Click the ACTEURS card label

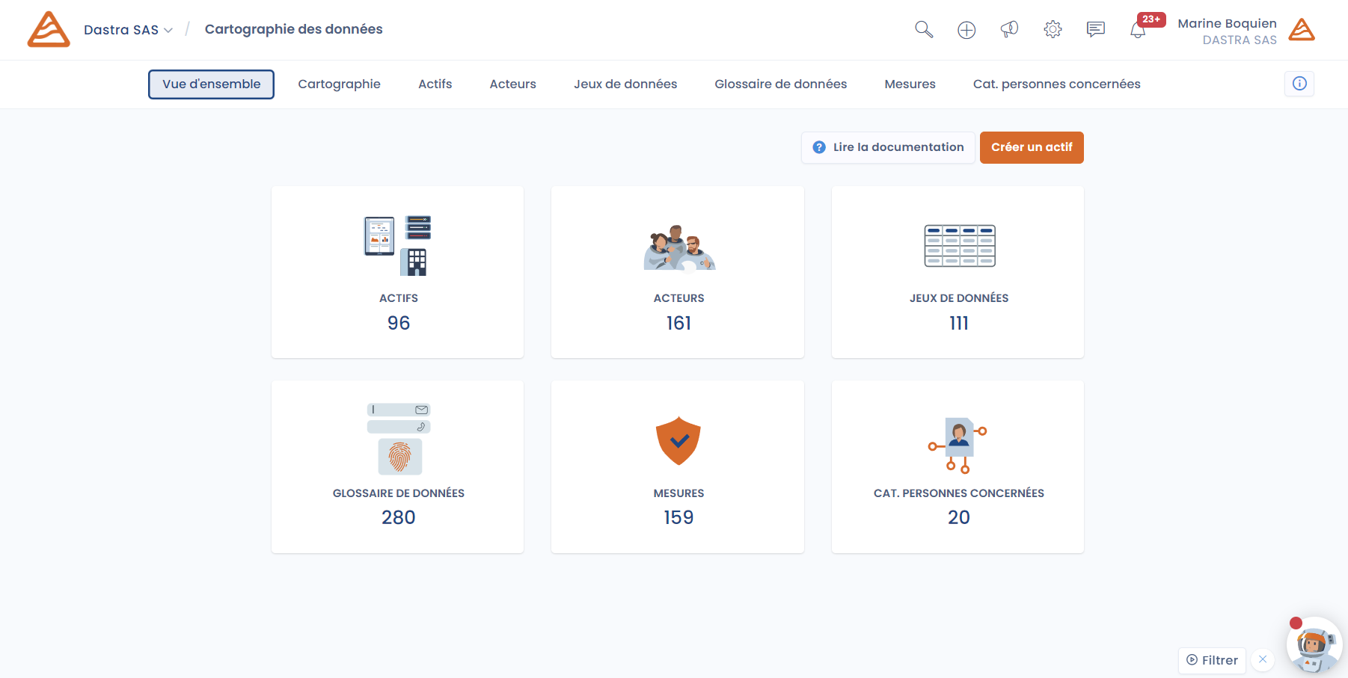click(678, 298)
